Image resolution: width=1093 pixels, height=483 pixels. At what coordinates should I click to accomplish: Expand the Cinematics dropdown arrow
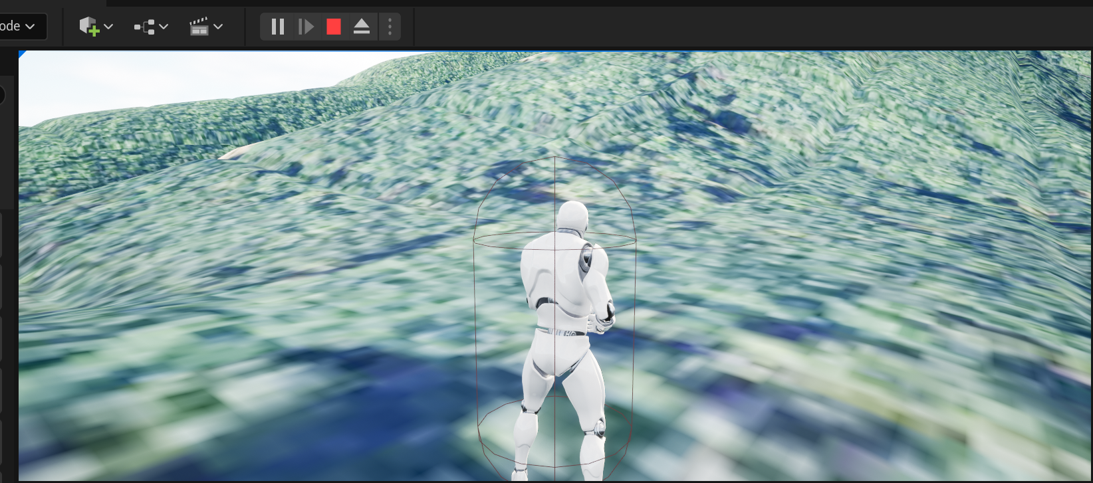pyautogui.click(x=219, y=27)
